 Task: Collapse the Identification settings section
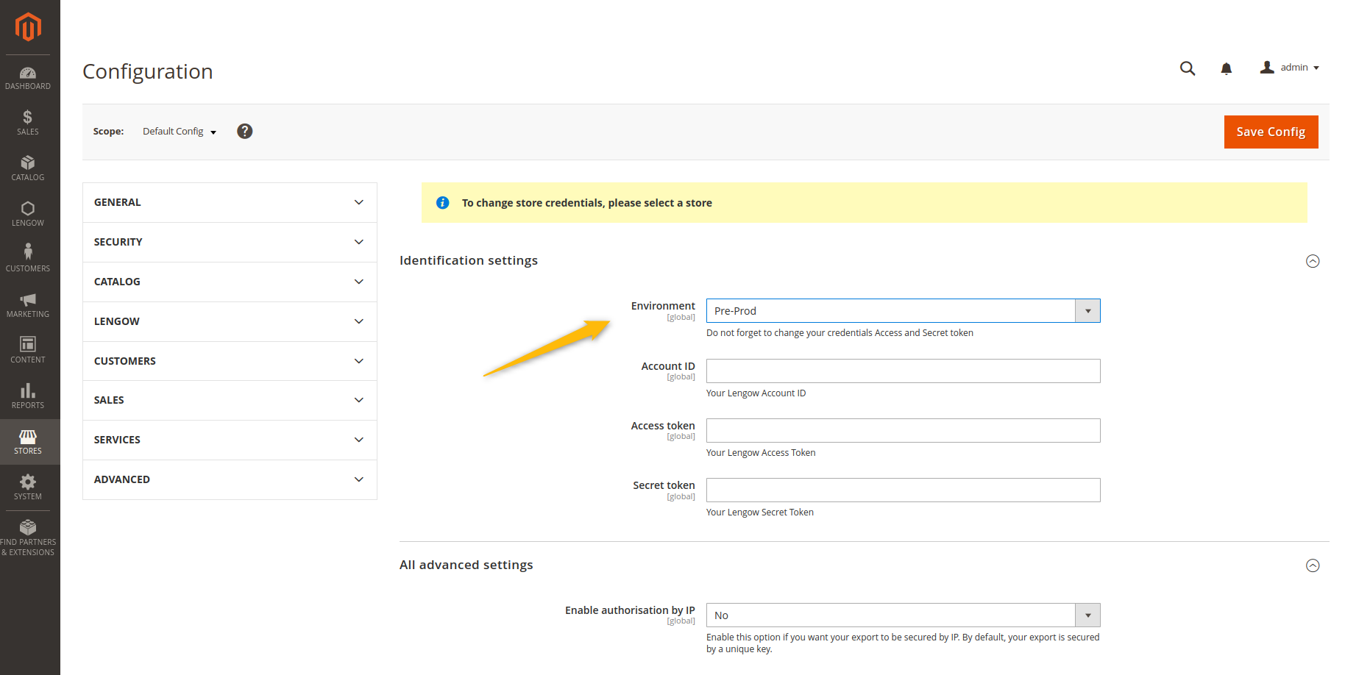(1312, 261)
